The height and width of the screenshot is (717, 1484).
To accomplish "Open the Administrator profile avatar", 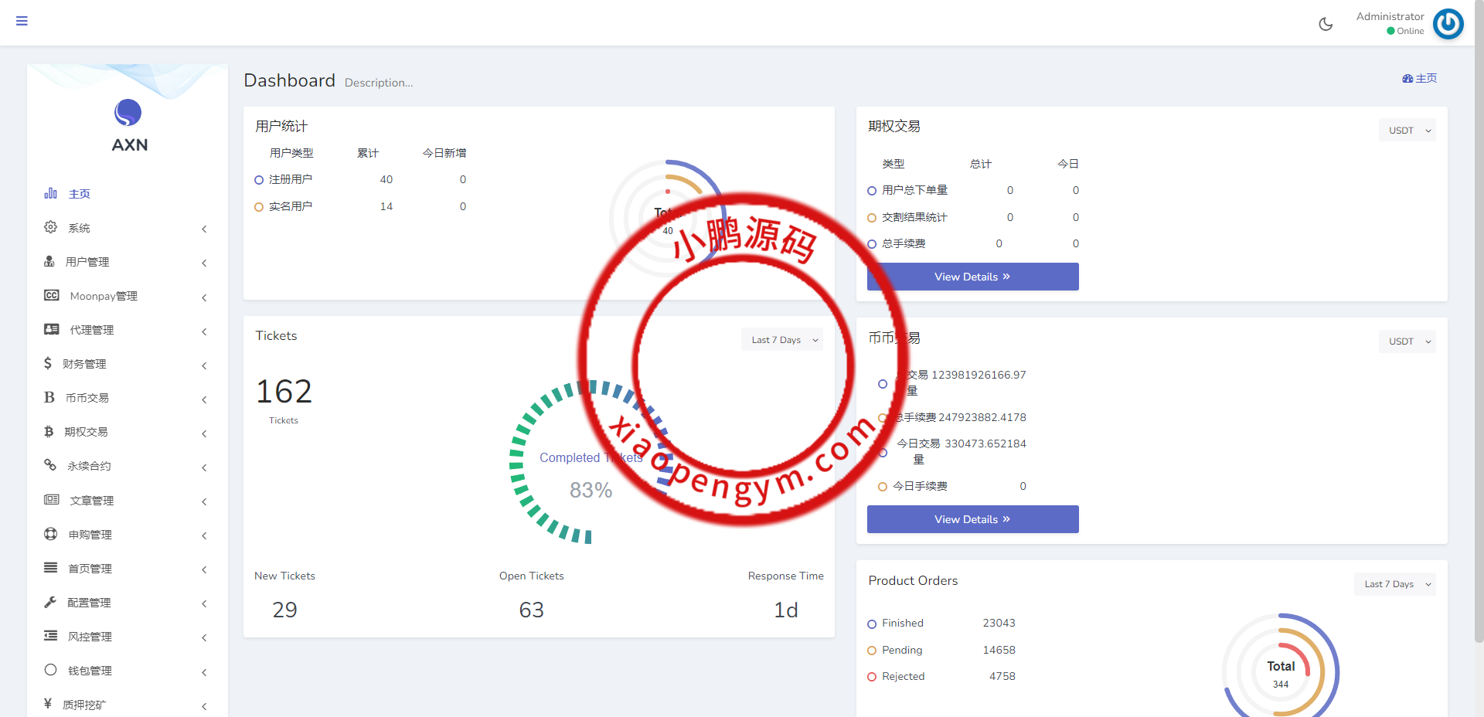I will (x=1448, y=24).
